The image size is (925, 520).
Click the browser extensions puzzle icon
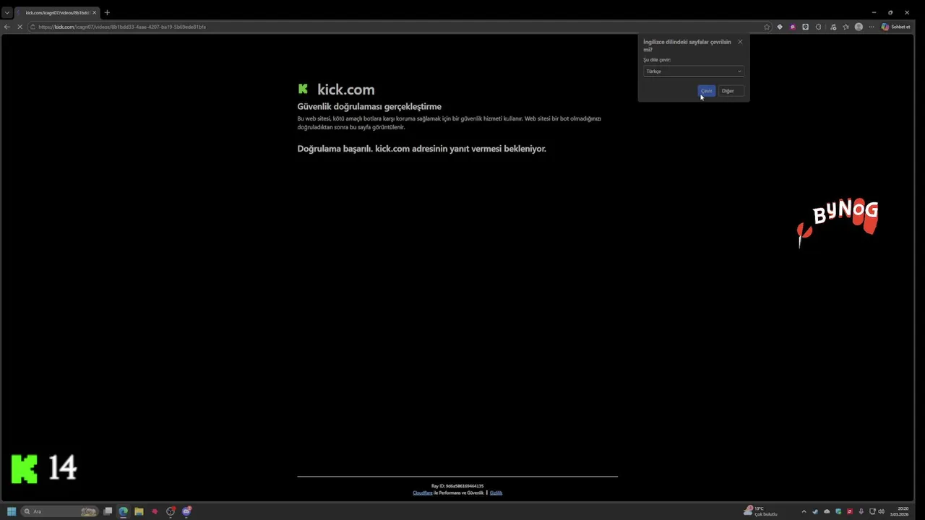click(819, 27)
